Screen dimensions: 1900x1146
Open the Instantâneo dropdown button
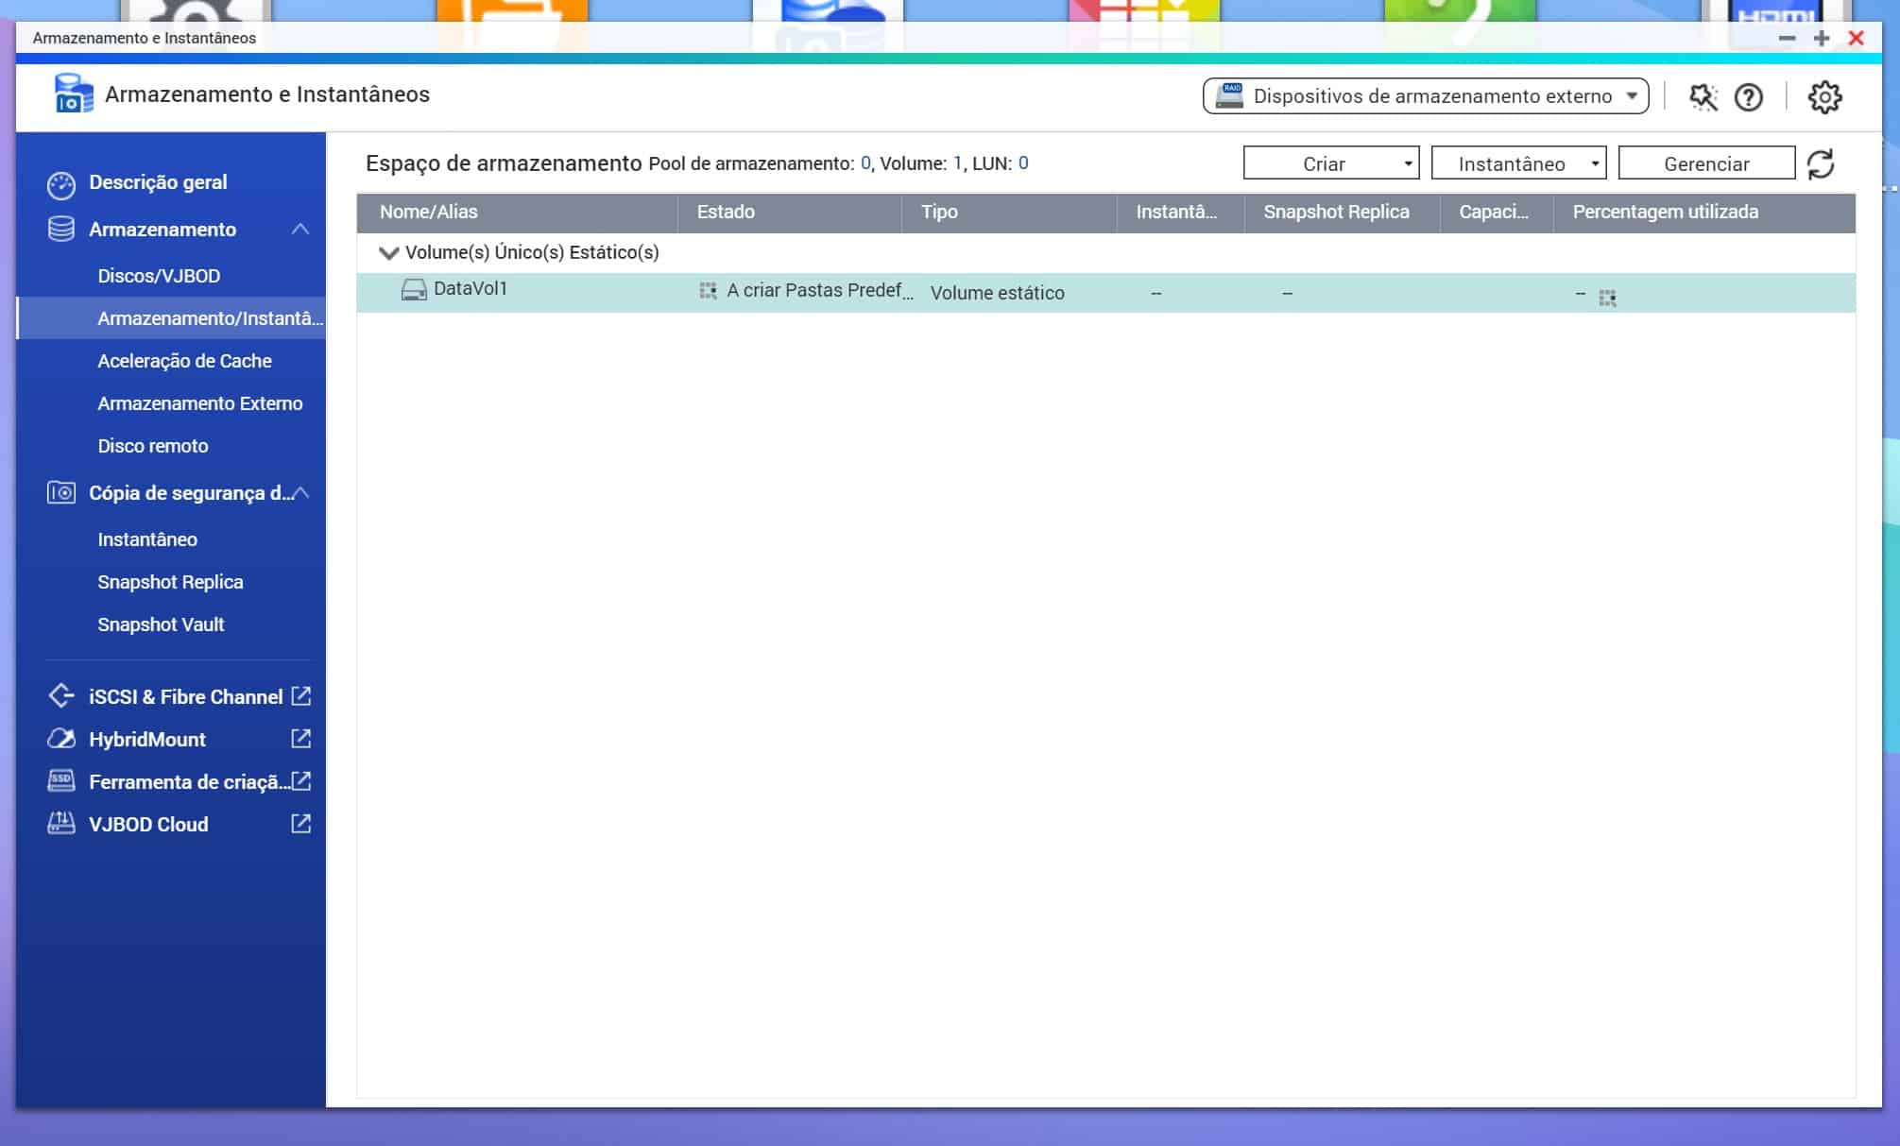click(x=1517, y=163)
